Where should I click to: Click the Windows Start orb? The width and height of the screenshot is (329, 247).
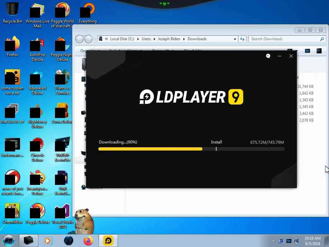(x=9, y=241)
